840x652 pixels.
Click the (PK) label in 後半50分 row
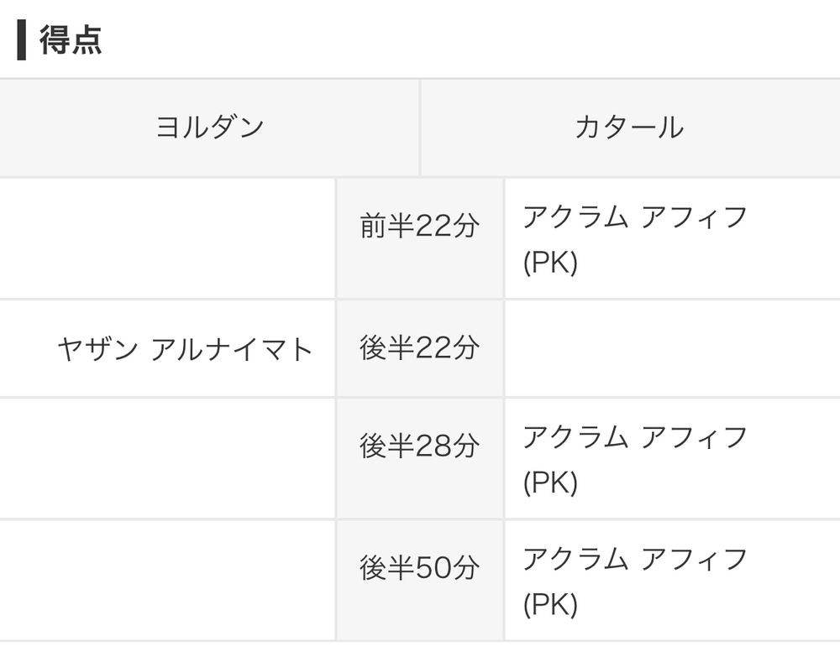pyautogui.click(x=550, y=605)
